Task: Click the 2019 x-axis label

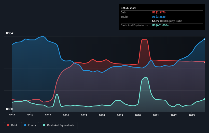Action: (x=120, y=115)
